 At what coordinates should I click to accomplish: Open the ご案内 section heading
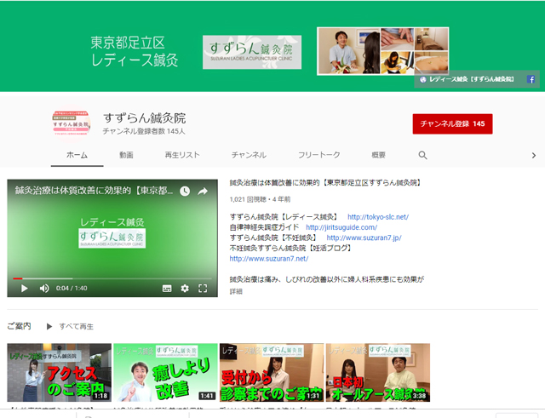point(19,326)
